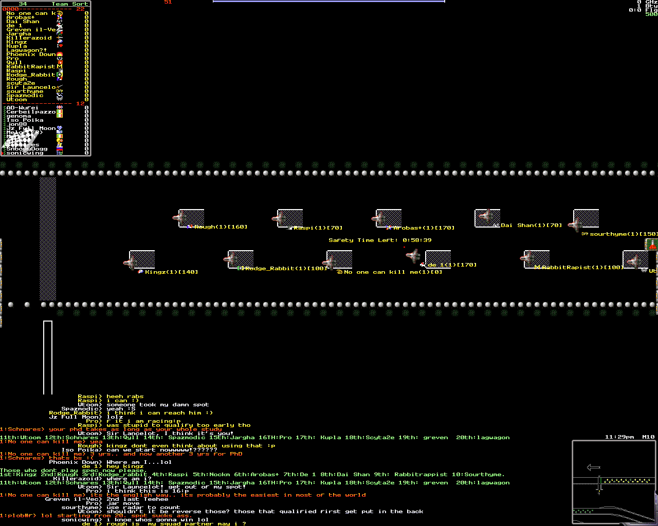Click the 11:29pm clock above the radar
The width and height of the screenshot is (658, 526).
click(x=619, y=437)
